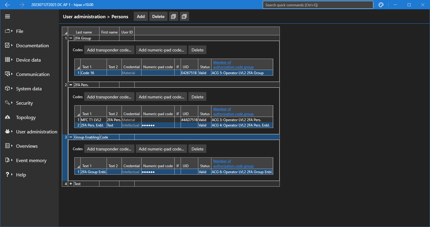Click the collapse all rows icon
Image resolution: width=430 pixels, height=227 pixels.
tap(184, 17)
